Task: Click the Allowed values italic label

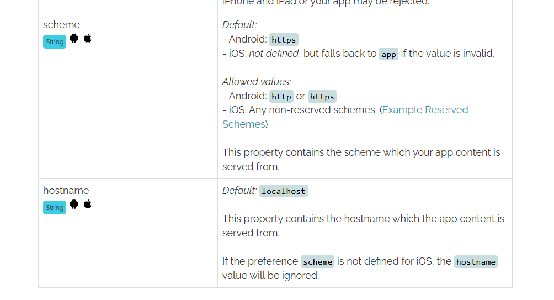Action: click(x=257, y=82)
